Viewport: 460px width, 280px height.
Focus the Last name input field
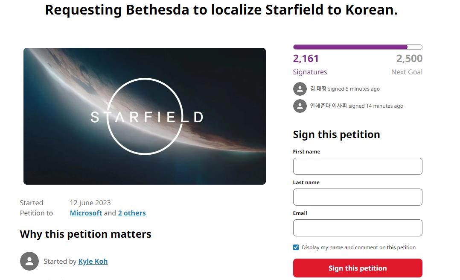(x=358, y=197)
